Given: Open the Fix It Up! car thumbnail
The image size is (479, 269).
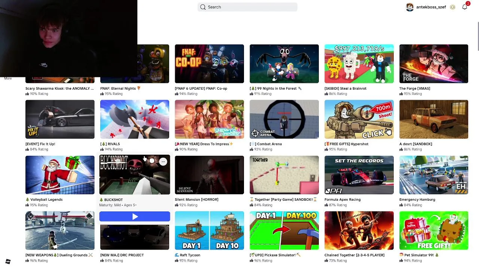Looking at the screenshot, I should point(60,119).
